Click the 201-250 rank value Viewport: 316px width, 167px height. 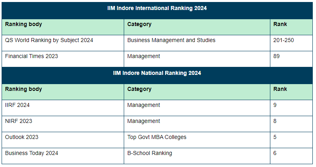pos(284,40)
